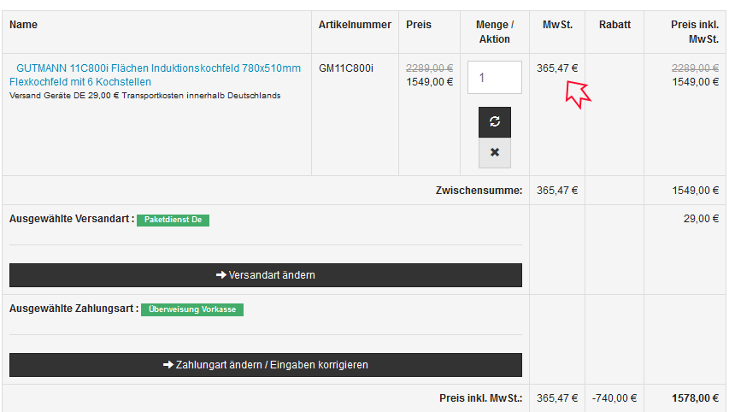This screenshot has width=729, height=412.
Task: Click the Zwischensumme label
Action: click(x=479, y=190)
